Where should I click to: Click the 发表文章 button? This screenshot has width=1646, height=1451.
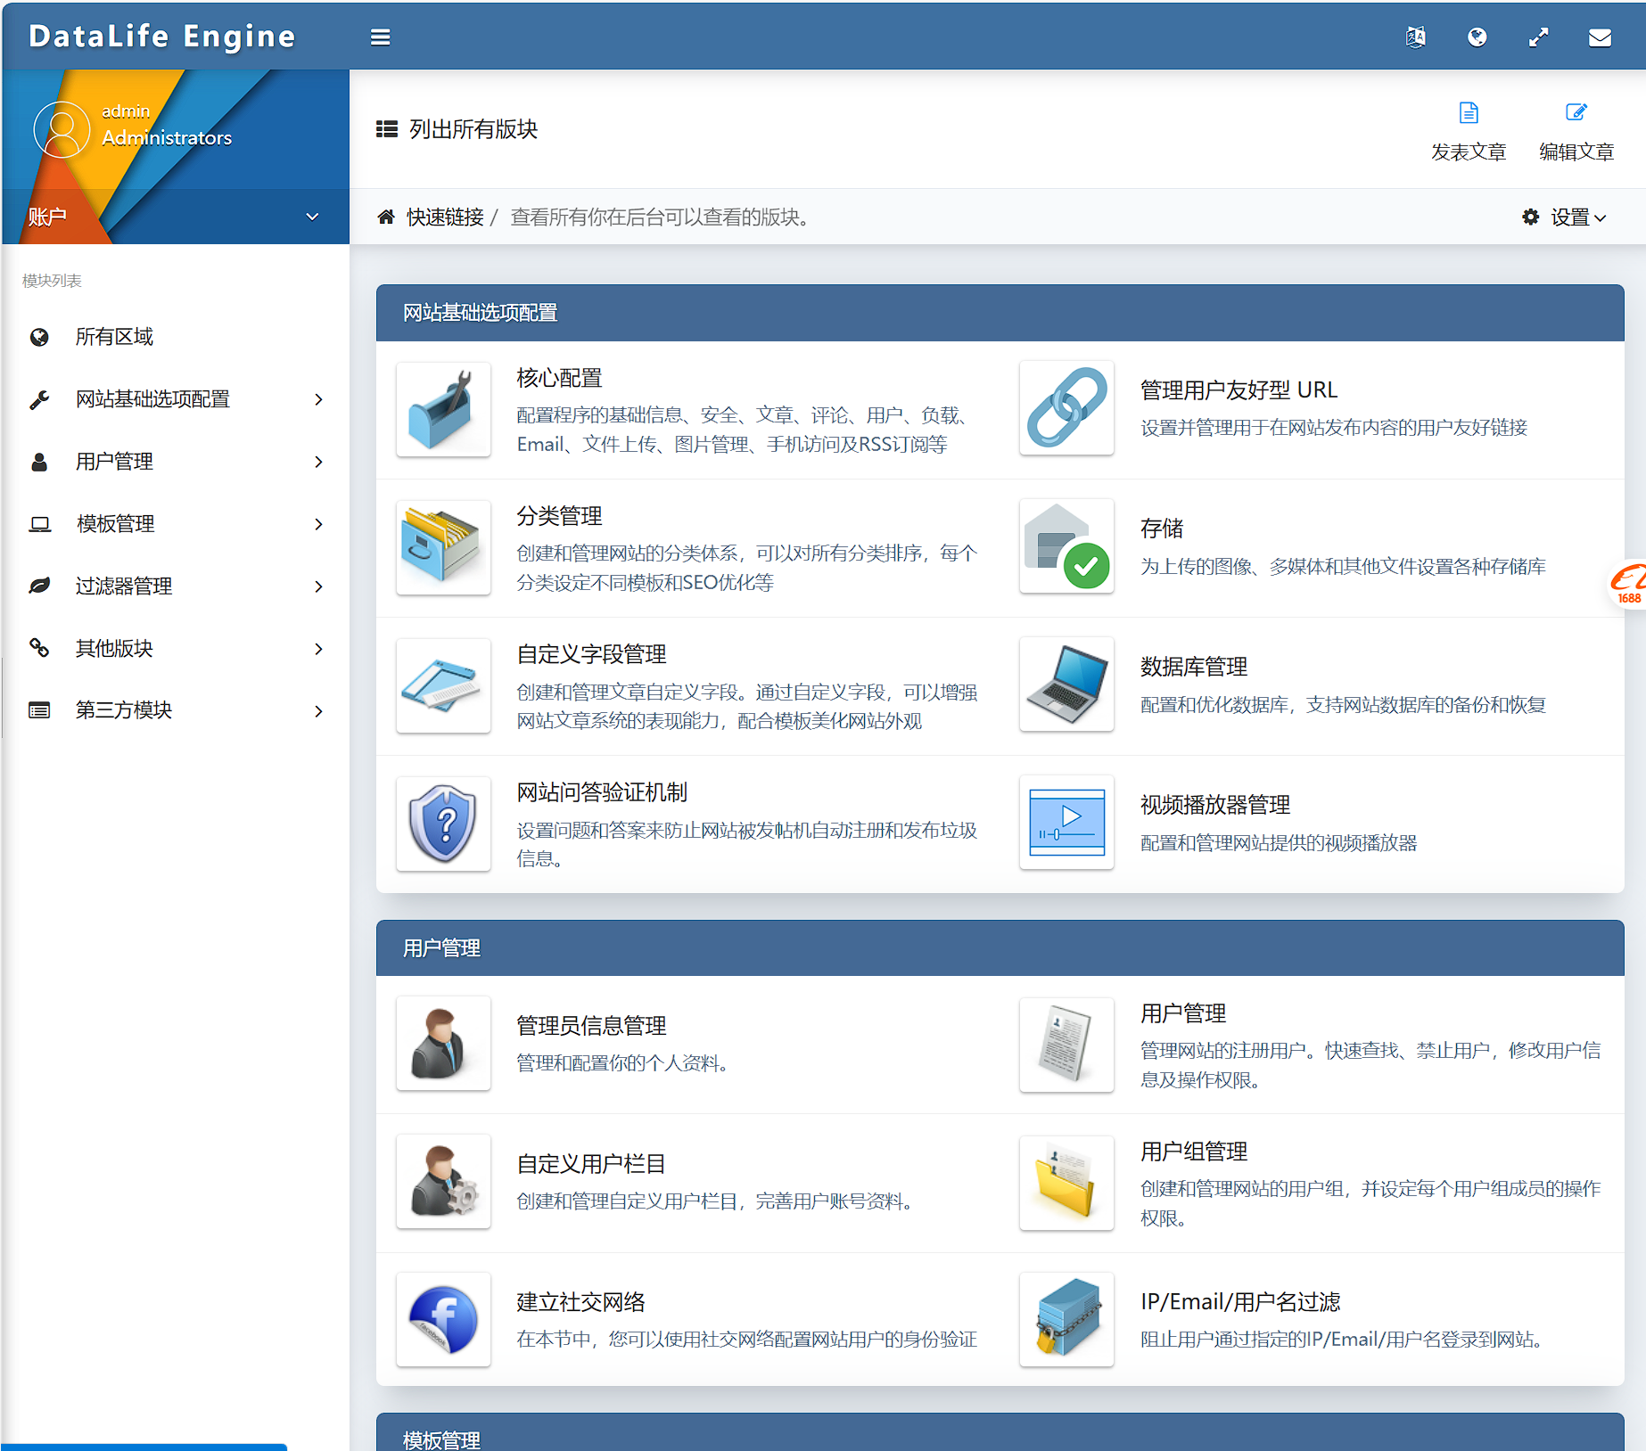tap(1469, 129)
